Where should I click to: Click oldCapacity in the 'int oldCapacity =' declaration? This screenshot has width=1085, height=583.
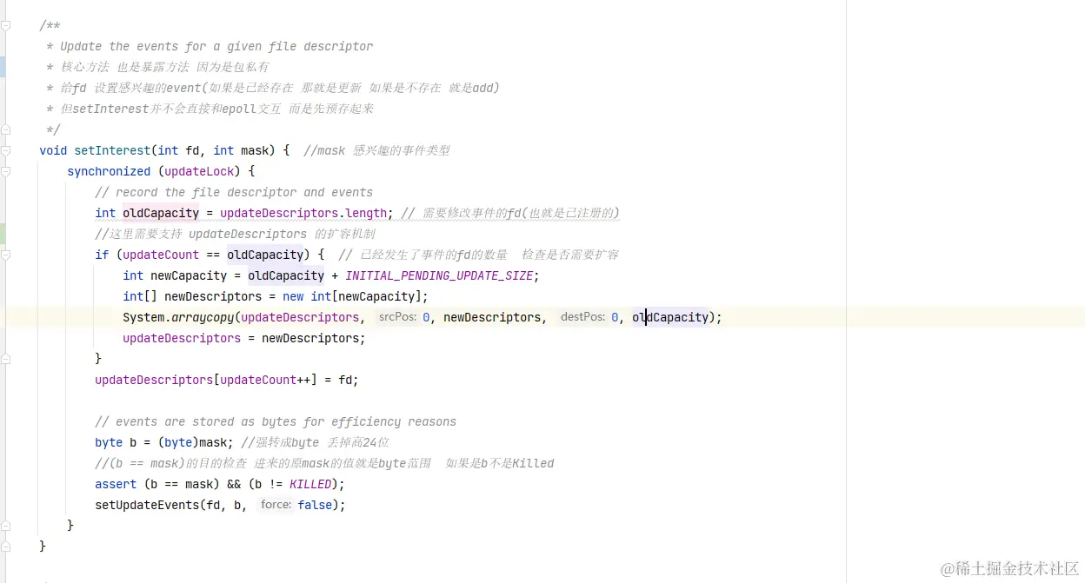click(161, 213)
